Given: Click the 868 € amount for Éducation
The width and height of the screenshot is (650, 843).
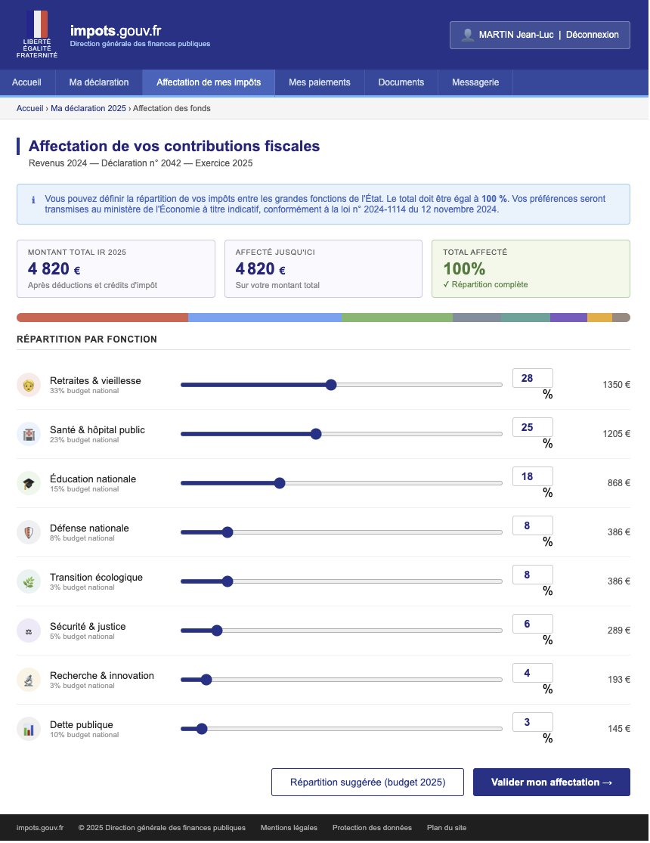Looking at the screenshot, I should [x=619, y=483].
